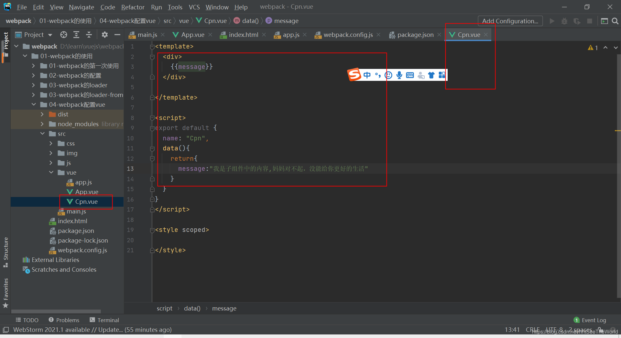The height and width of the screenshot is (338, 621).
Task: Click WebStorm 2021.1 update notification
Action: click(x=92, y=330)
